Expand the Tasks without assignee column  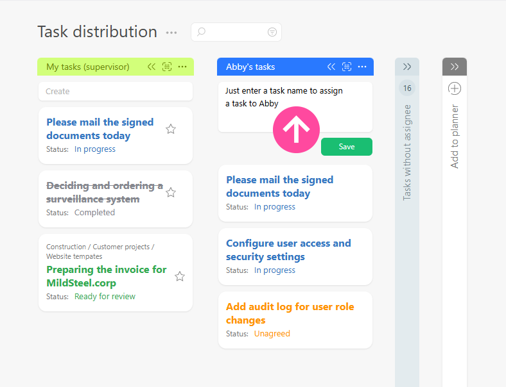tap(407, 67)
